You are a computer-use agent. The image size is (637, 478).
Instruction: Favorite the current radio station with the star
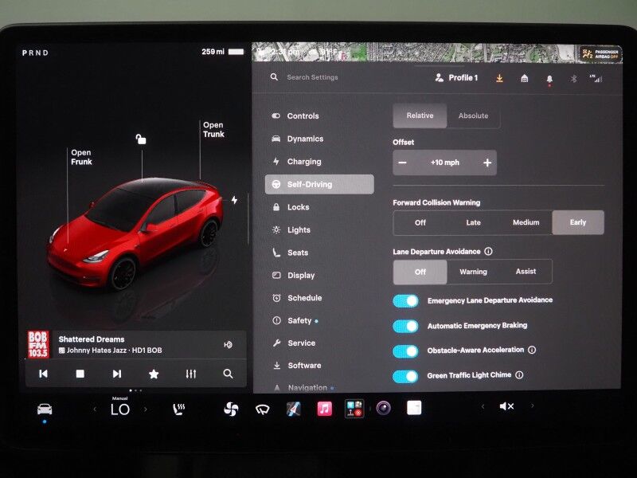point(154,374)
